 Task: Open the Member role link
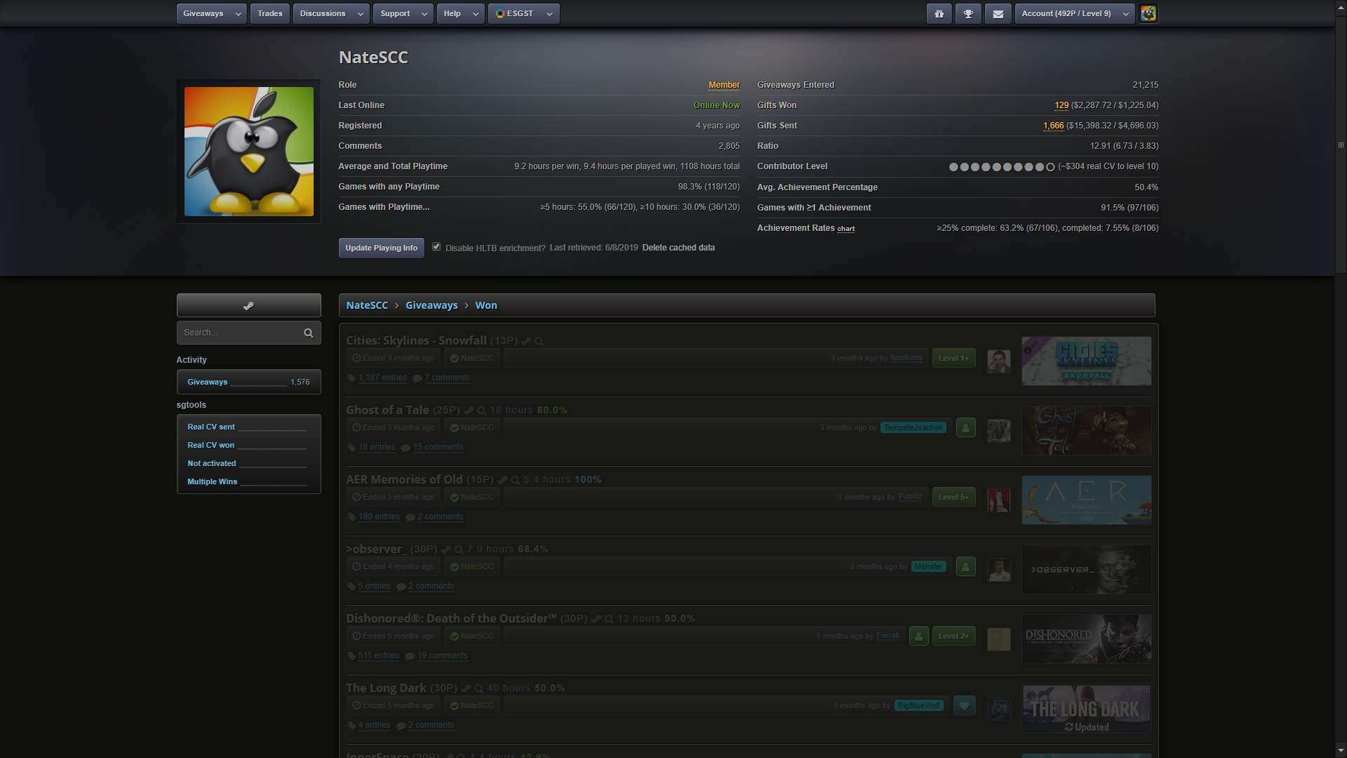point(724,85)
